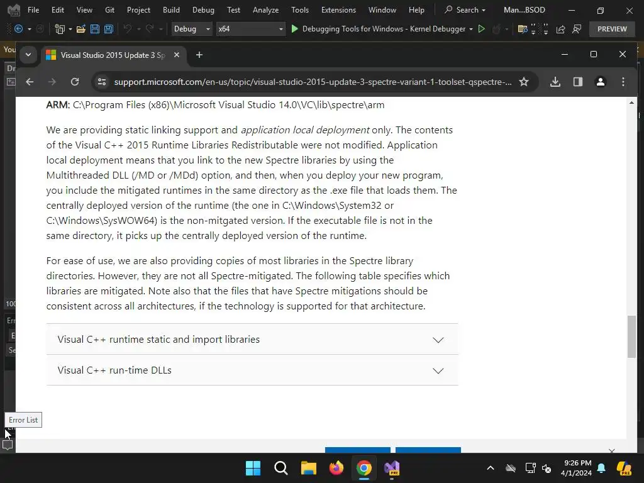Reload the Chrome page
644x483 pixels.
(x=75, y=82)
